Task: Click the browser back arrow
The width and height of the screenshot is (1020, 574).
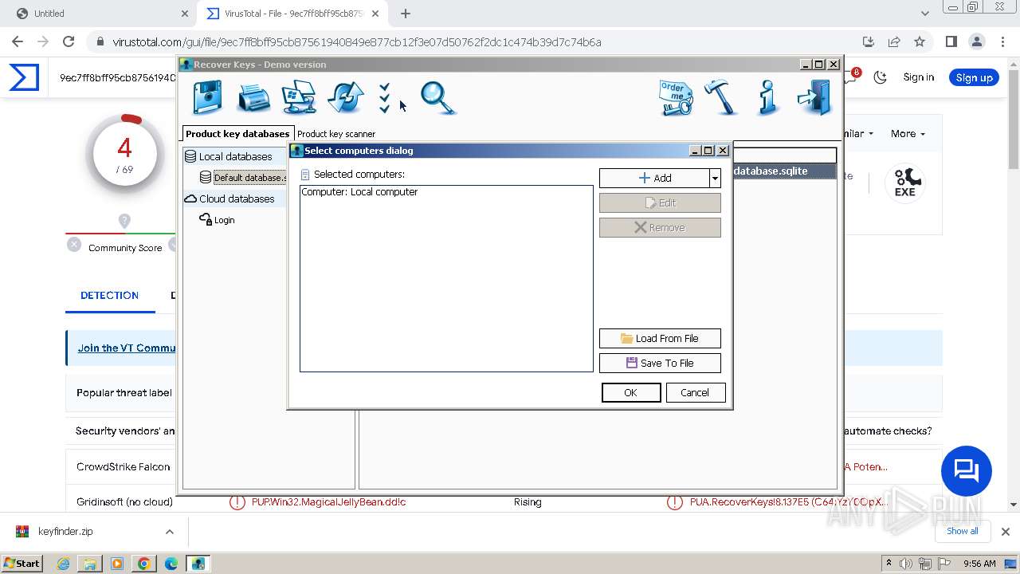Action: [18, 41]
